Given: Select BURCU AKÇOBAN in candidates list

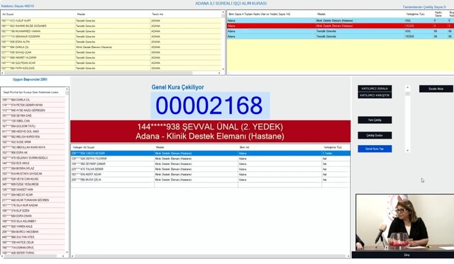Looking at the screenshot, I should 33,232.
